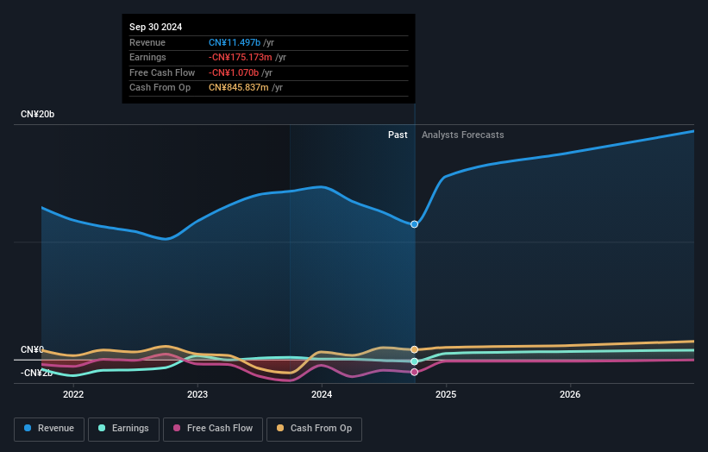Click the Analysts Forecasts label

click(463, 135)
